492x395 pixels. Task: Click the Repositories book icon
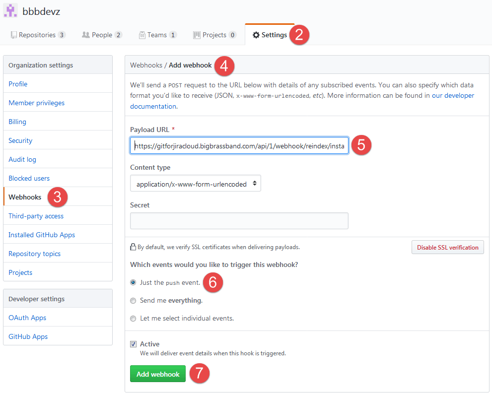click(13, 35)
